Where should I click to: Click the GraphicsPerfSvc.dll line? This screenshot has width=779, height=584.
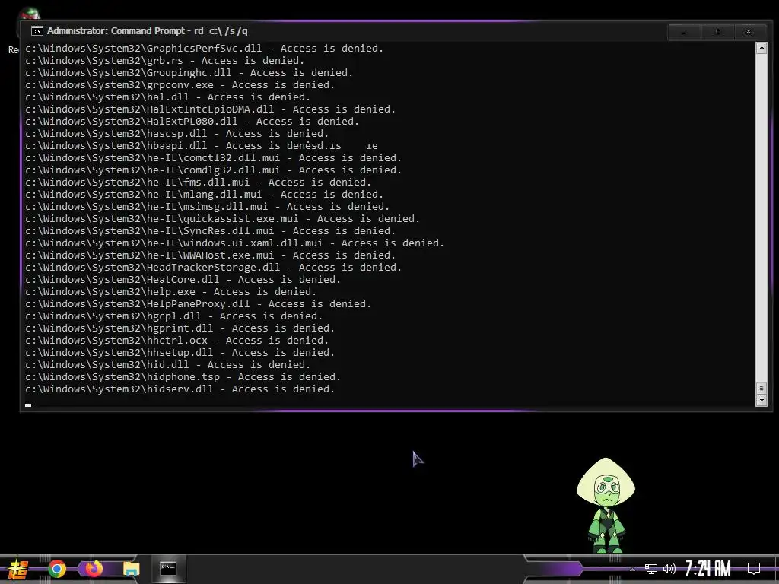click(x=204, y=49)
